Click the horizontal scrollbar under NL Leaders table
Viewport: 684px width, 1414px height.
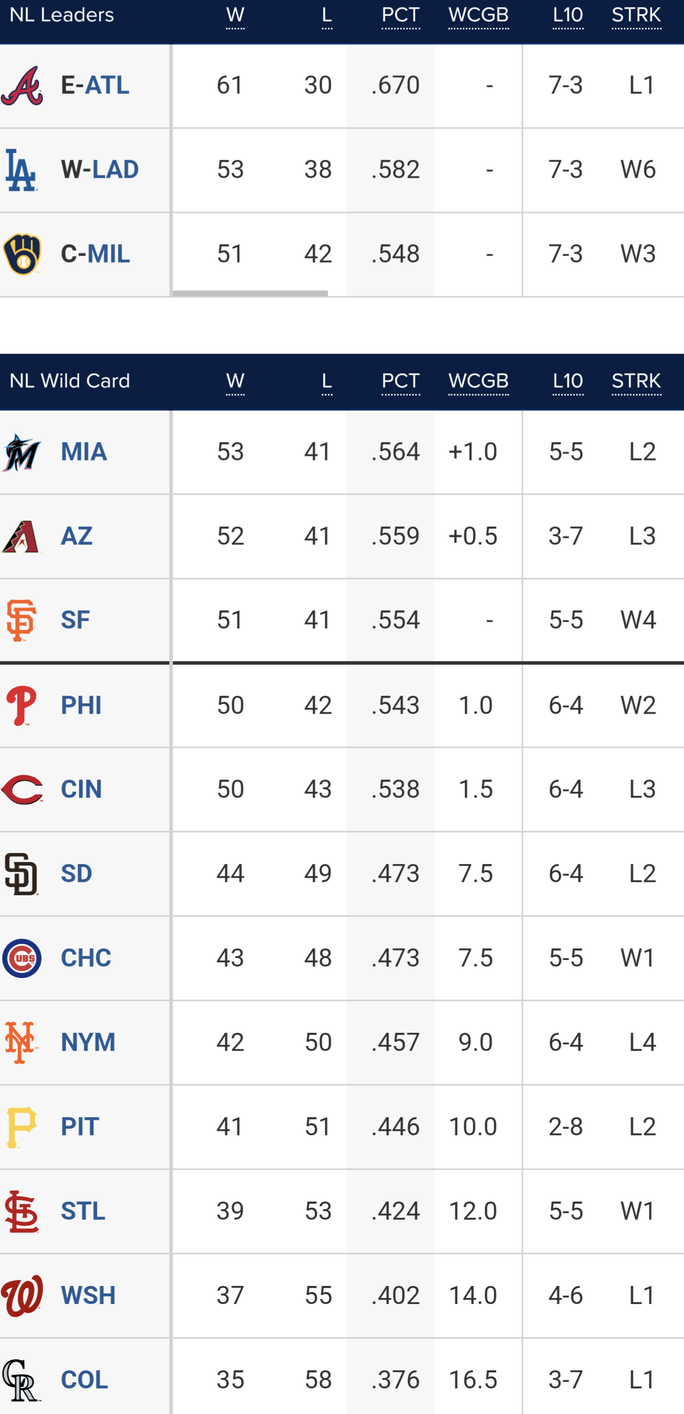click(x=250, y=294)
